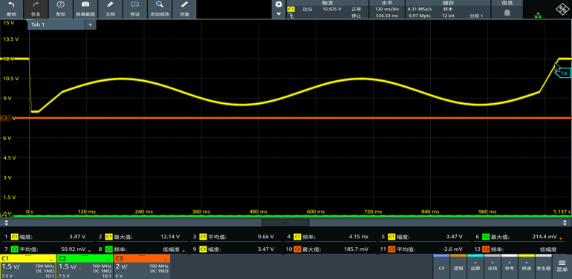Open 帮助 help question-mark icon
This screenshot has height=279, width=572.
coord(61,4)
